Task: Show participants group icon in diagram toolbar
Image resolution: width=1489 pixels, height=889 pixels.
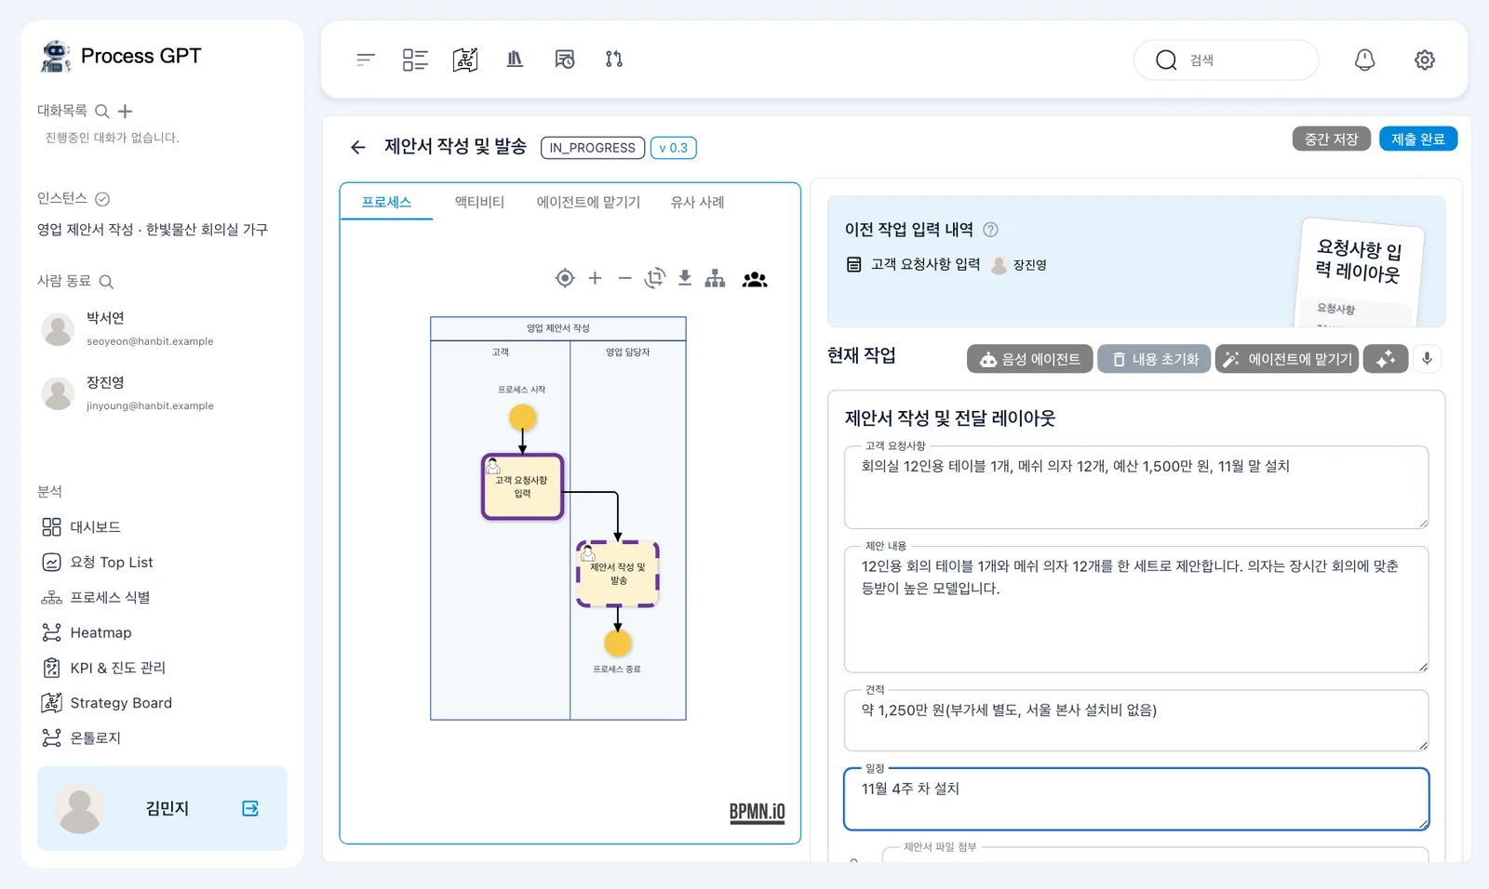Action: pos(755,279)
